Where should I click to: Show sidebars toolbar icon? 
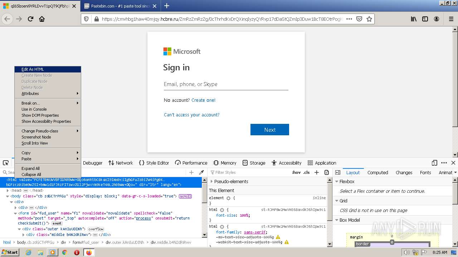[x=425, y=19]
